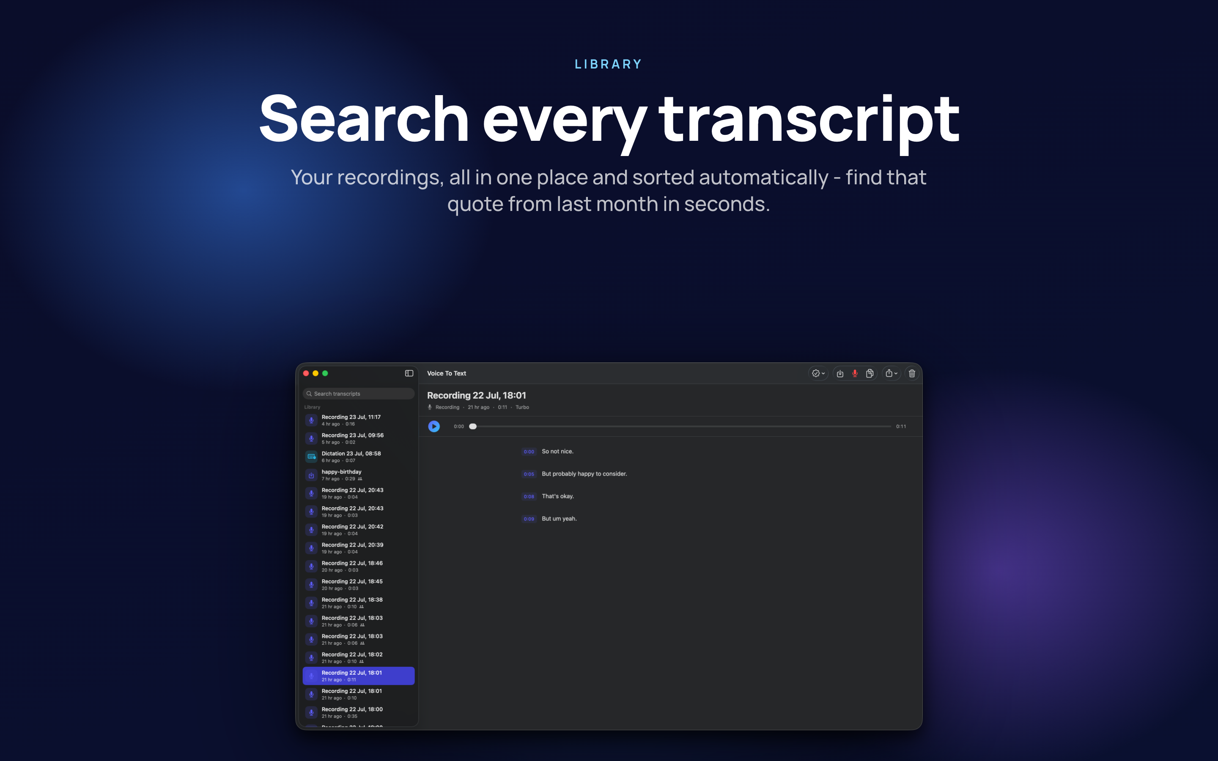This screenshot has height=761, width=1218.
Task: Click the Turbo model label
Action: click(522, 407)
